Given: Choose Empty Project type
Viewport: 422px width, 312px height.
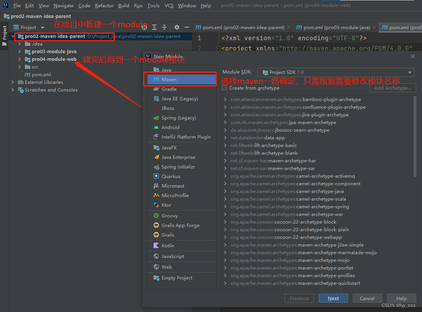Looking at the screenshot, I should [x=182, y=278].
